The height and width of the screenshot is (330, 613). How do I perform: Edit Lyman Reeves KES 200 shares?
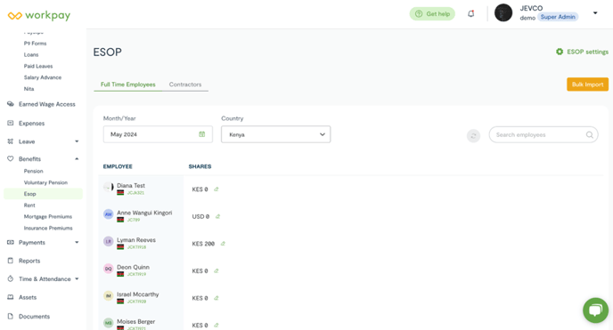(223, 244)
